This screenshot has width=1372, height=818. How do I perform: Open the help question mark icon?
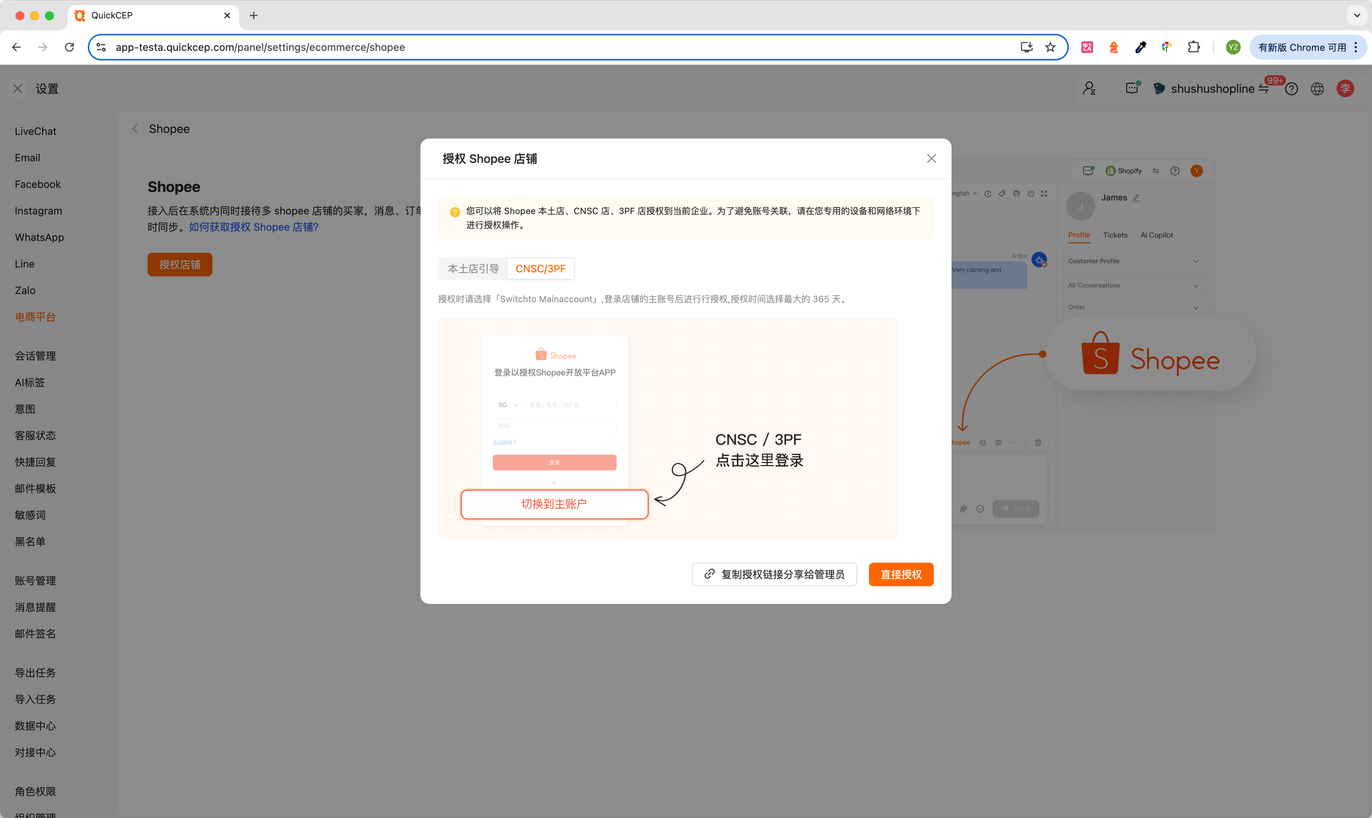tap(1291, 89)
